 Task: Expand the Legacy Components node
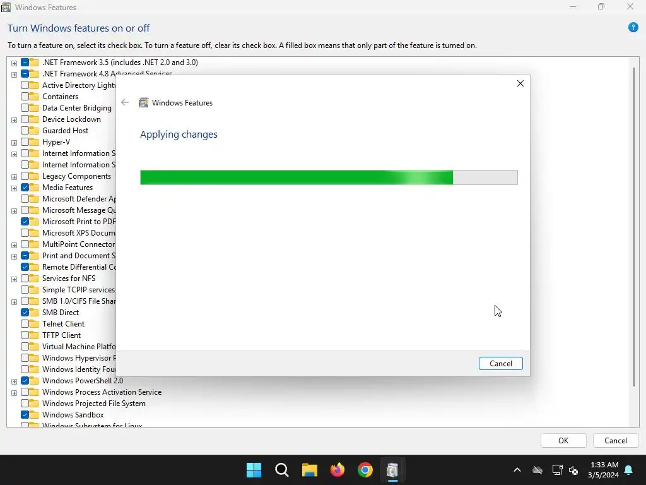coord(14,177)
